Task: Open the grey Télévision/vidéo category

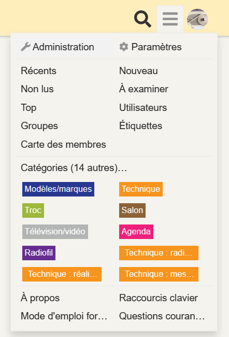Action: pyautogui.click(x=55, y=232)
